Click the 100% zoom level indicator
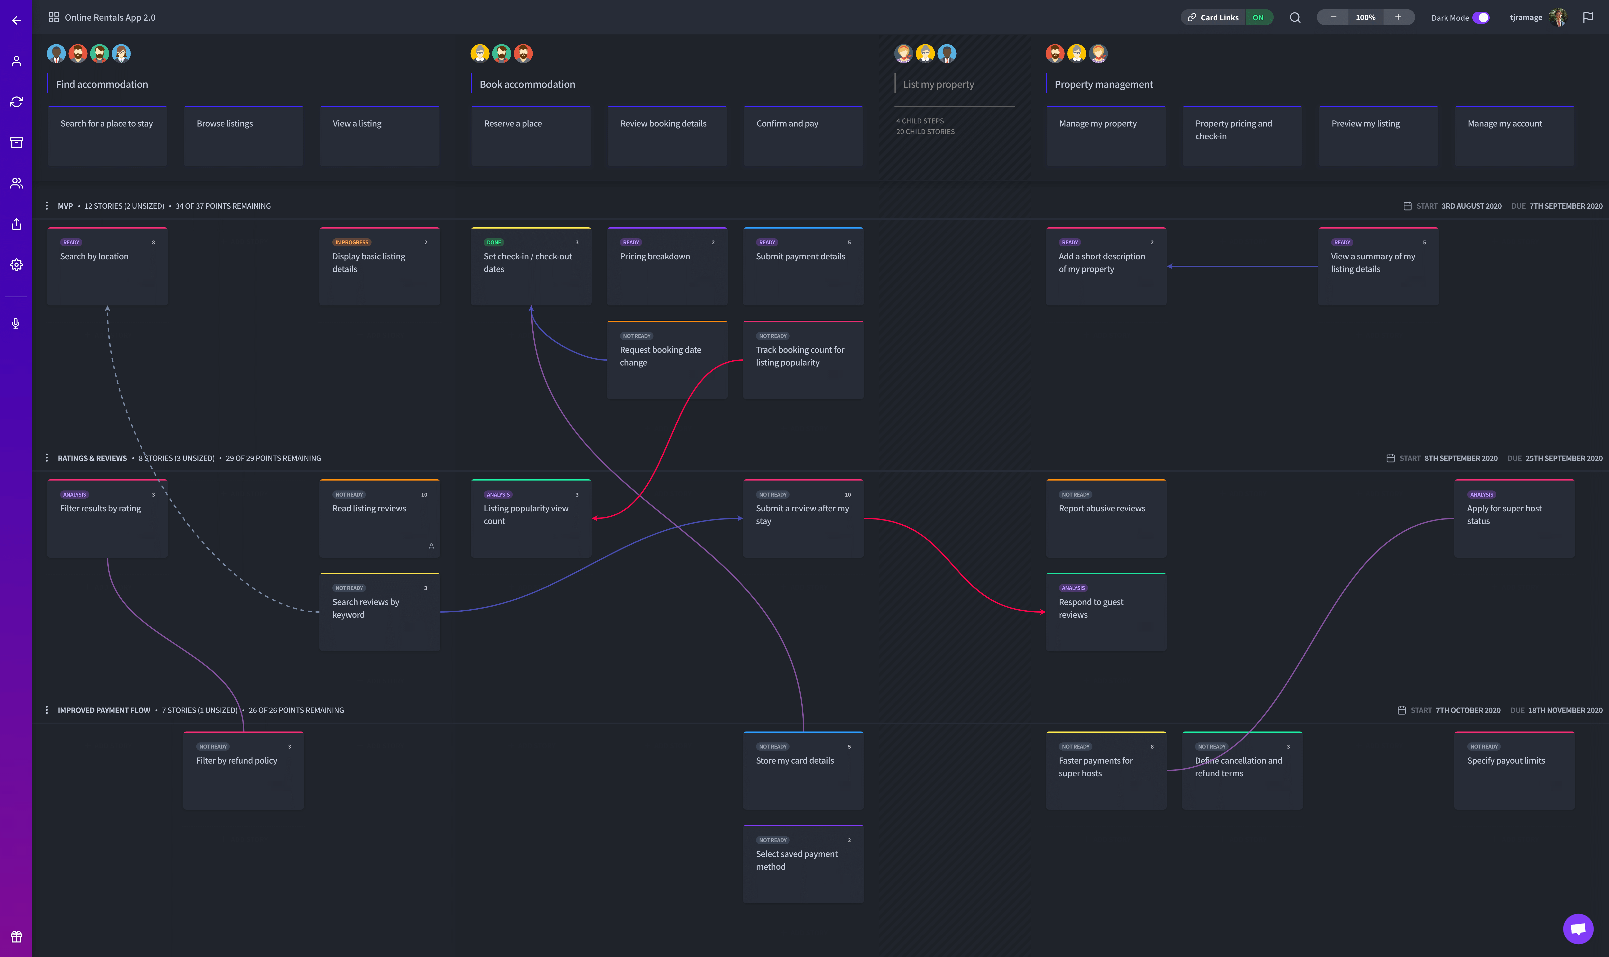1609x957 pixels. tap(1365, 17)
